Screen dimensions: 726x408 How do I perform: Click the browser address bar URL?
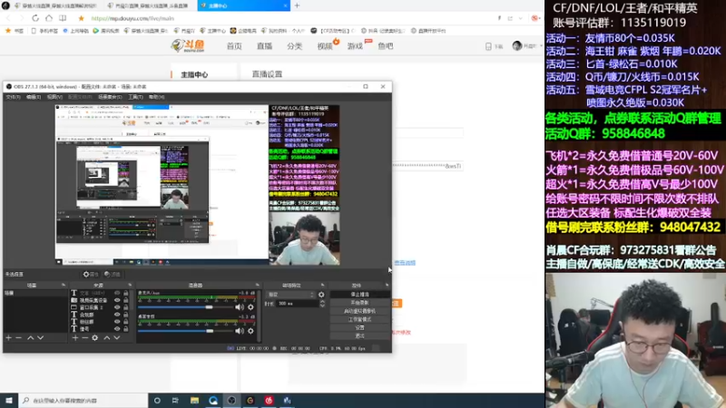132,18
